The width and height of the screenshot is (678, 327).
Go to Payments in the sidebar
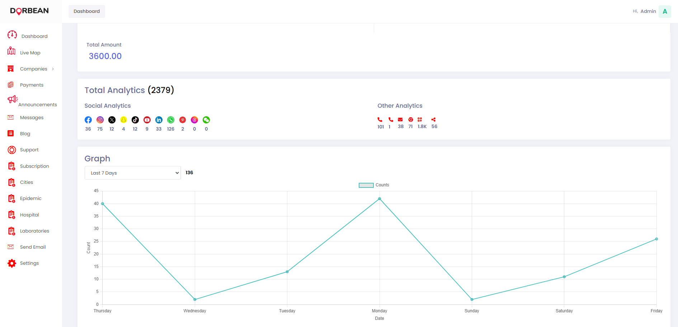[32, 85]
